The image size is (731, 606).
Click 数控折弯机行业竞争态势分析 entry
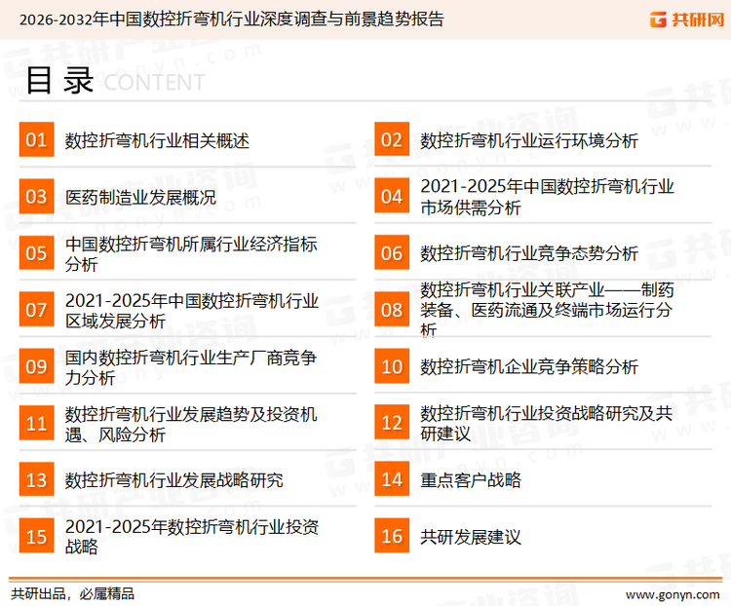tap(528, 253)
